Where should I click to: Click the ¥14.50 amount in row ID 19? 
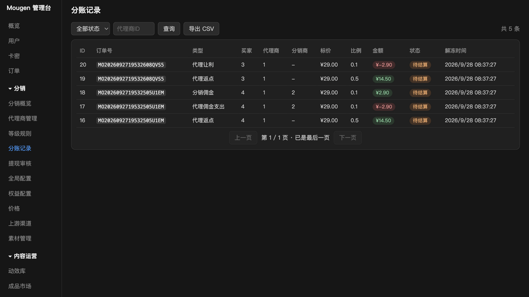[384, 79]
